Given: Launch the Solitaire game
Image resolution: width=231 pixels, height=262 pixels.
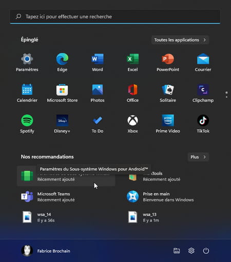Looking at the screenshot, I should tap(168, 93).
